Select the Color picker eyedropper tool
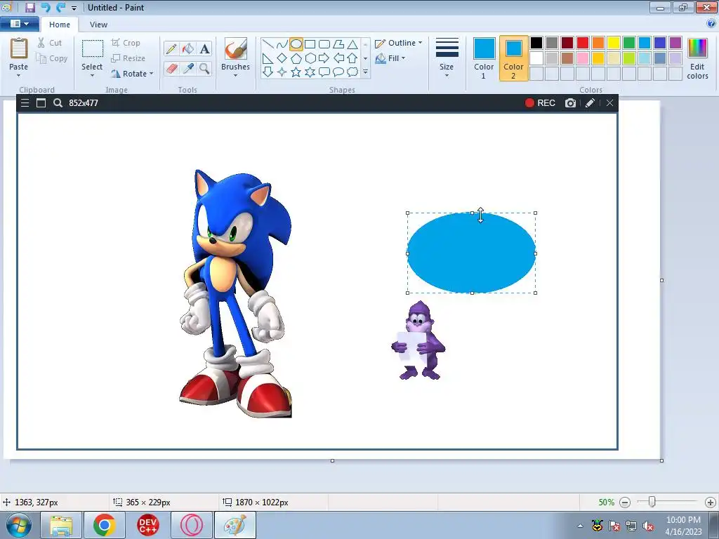The height and width of the screenshot is (539, 719). [188, 68]
